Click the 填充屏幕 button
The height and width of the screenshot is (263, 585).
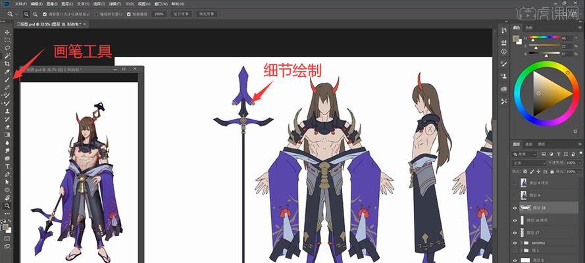tap(207, 14)
